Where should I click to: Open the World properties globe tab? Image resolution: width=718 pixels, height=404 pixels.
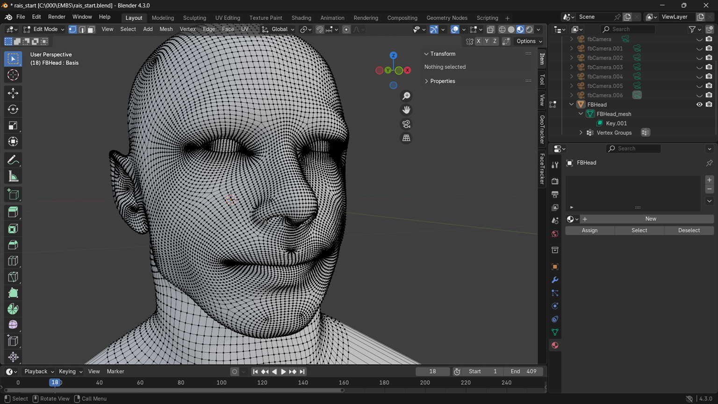tap(555, 234)
